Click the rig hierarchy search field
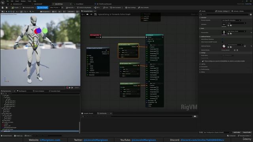This screenshot has height=142, width=253. point(42,93)
